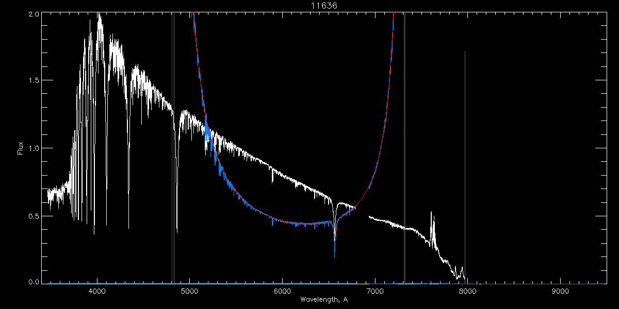
Task: Click the white spectrum peak near 4000
Action: [x=99, y=21]
